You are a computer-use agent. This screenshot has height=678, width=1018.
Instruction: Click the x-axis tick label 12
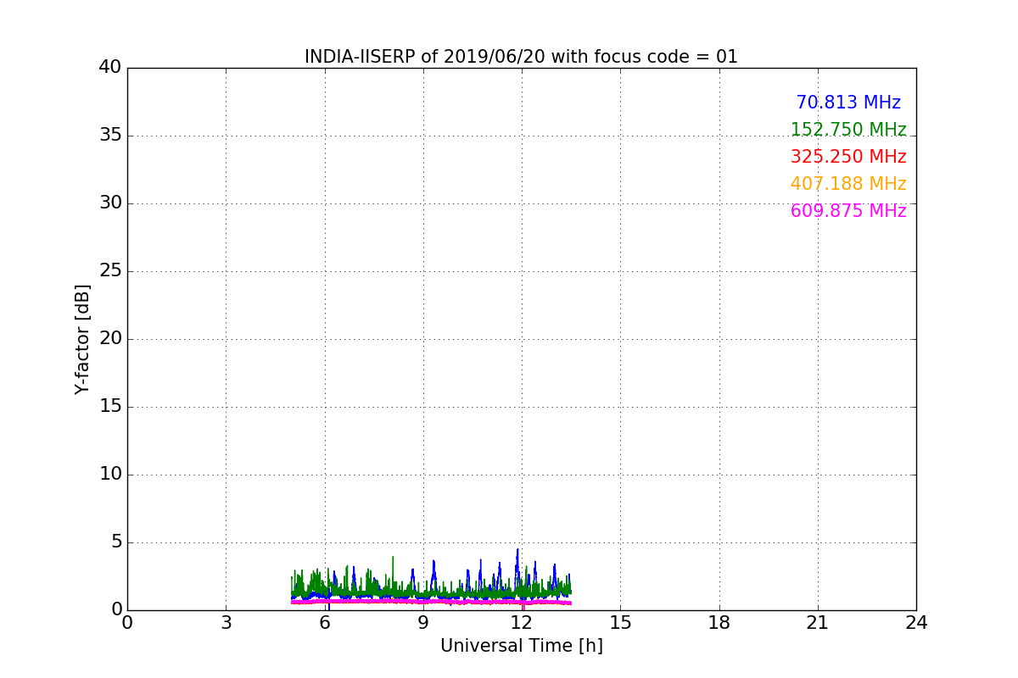coord(522,622)
